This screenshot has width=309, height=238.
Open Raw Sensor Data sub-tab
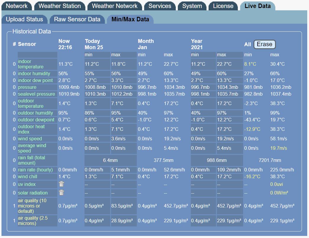click(x=77, y=19)
